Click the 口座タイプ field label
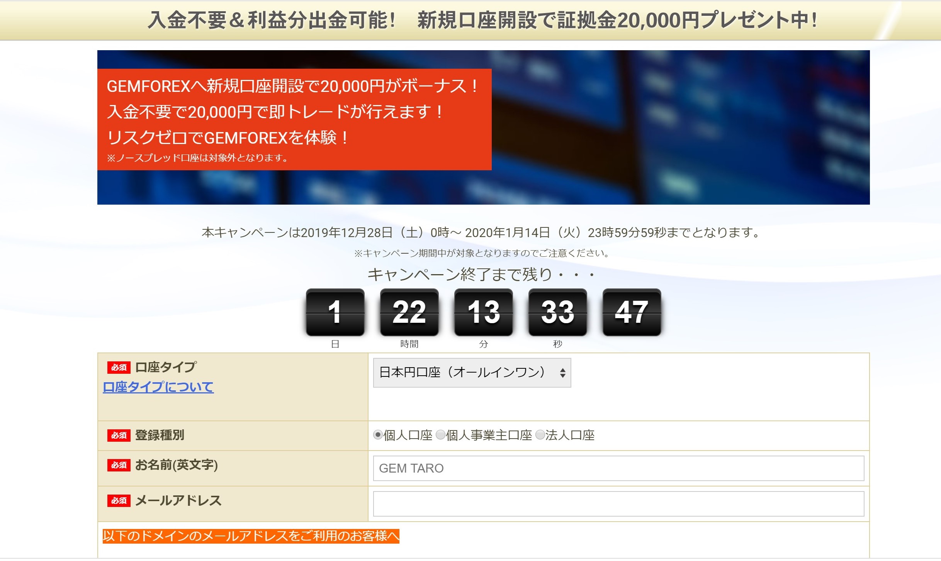This screenshot has width=941, height=561. [166, 367]
